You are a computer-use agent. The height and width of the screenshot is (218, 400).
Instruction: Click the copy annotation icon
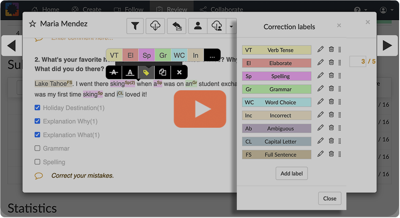[x=162, y=72]
